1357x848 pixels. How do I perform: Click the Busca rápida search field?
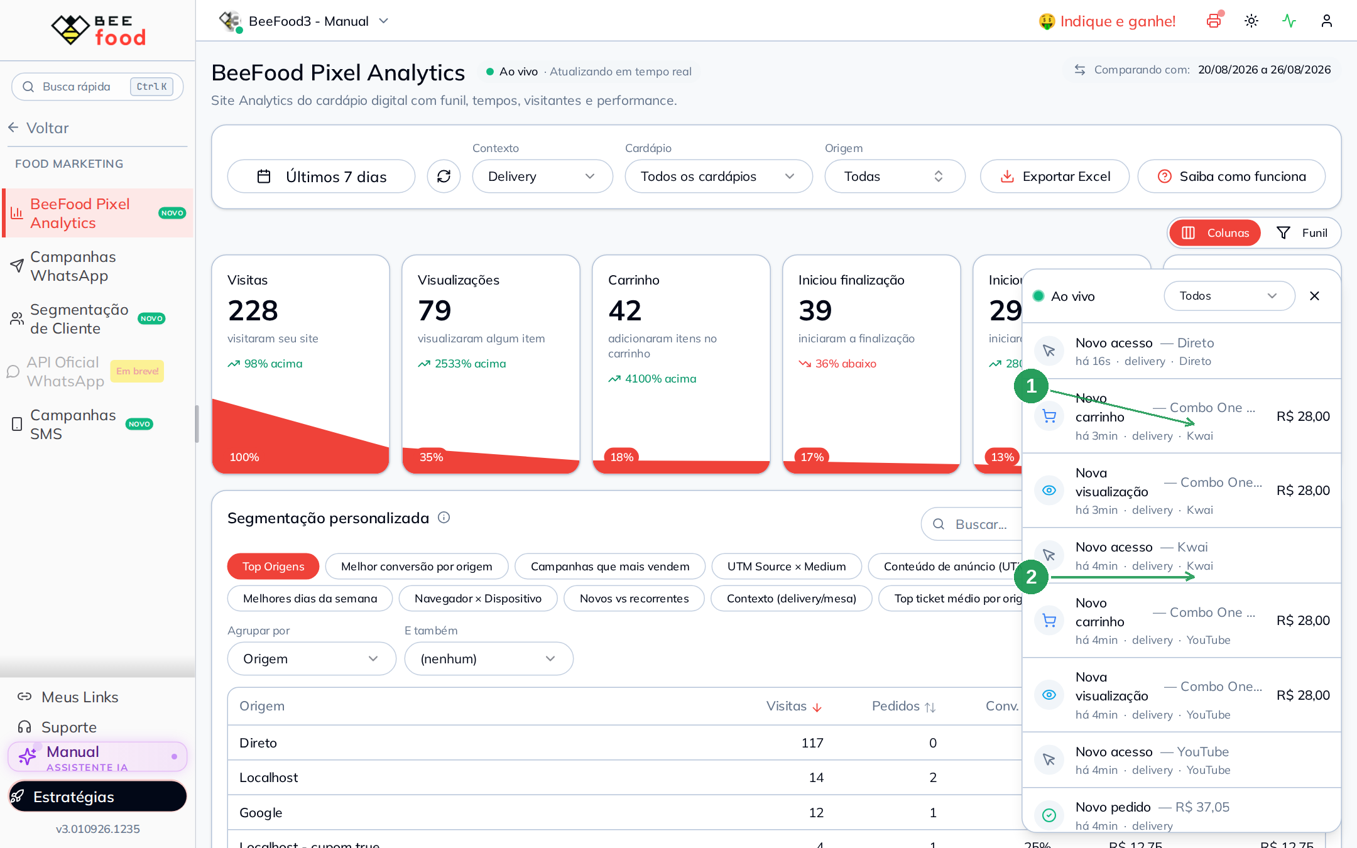click(97, 87)
